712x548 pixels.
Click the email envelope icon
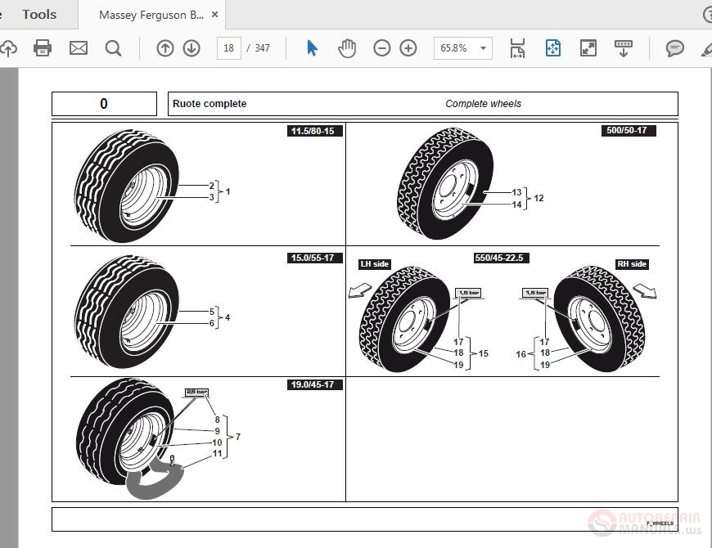(79, 48)
